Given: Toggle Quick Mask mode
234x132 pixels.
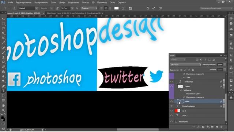Looking at the screenshot, I should click(x=3, y=124).
